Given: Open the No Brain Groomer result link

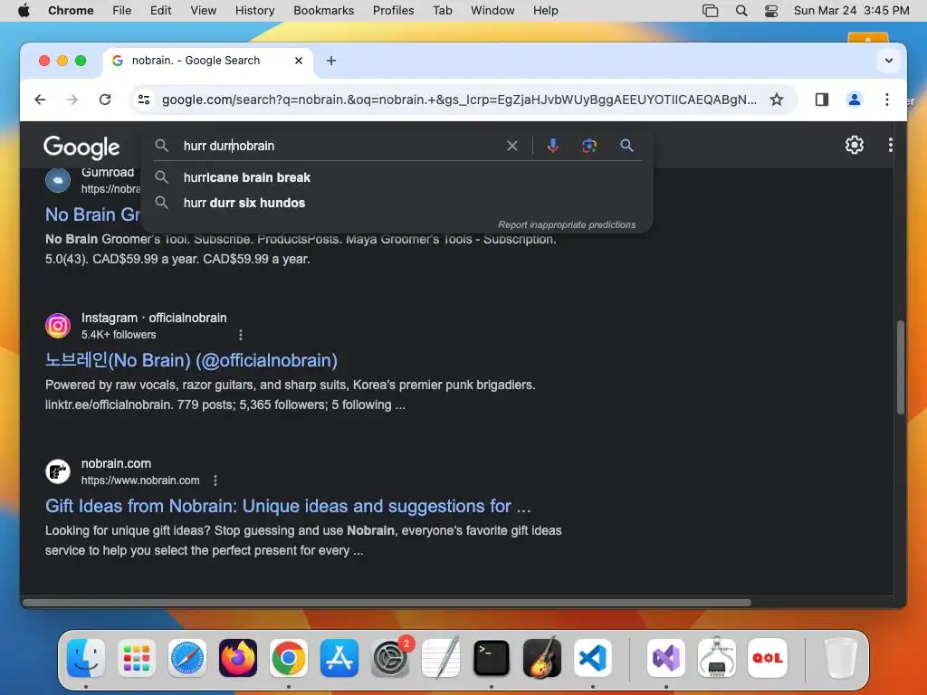Looking at the screenshot, I should (92, 214).
